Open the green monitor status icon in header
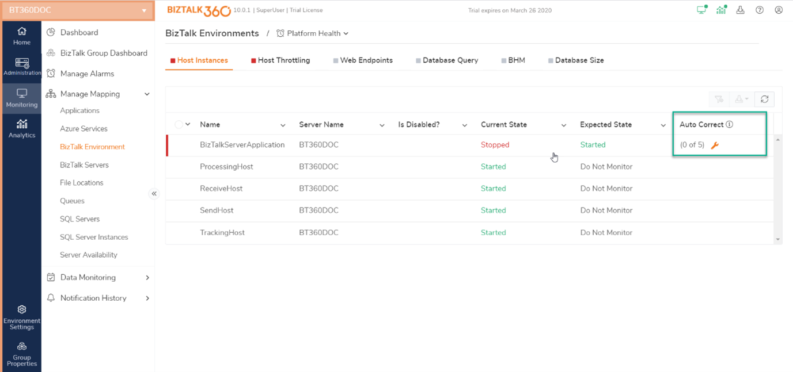793x372 pixels. click(701, 10)
